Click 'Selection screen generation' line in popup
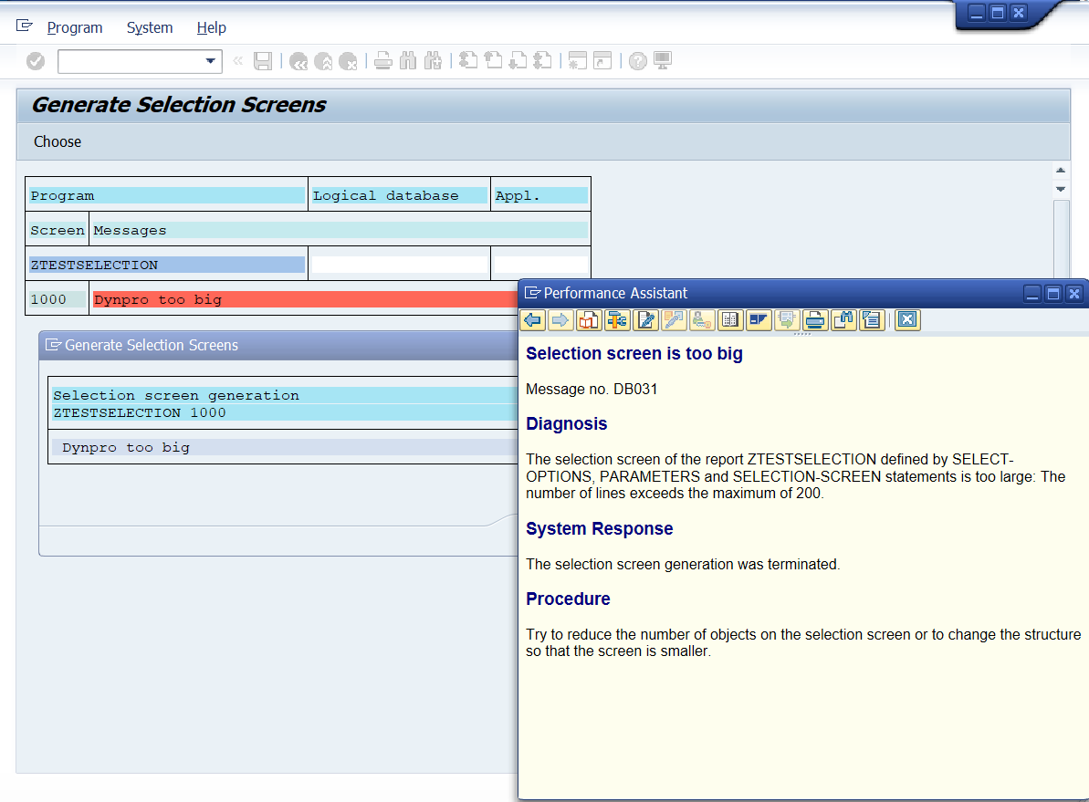 [176, 395]
